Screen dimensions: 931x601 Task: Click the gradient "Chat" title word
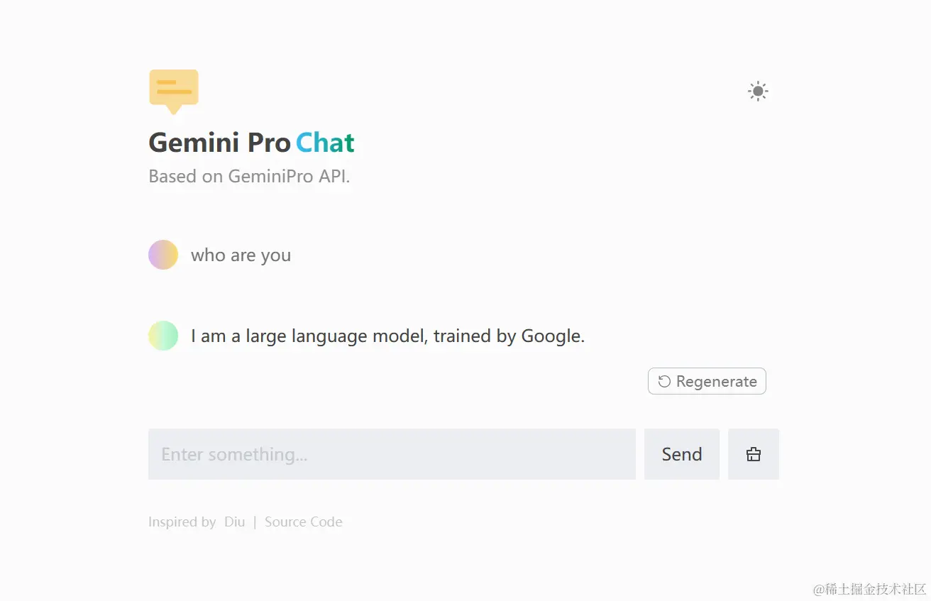[x=325, y=143]
